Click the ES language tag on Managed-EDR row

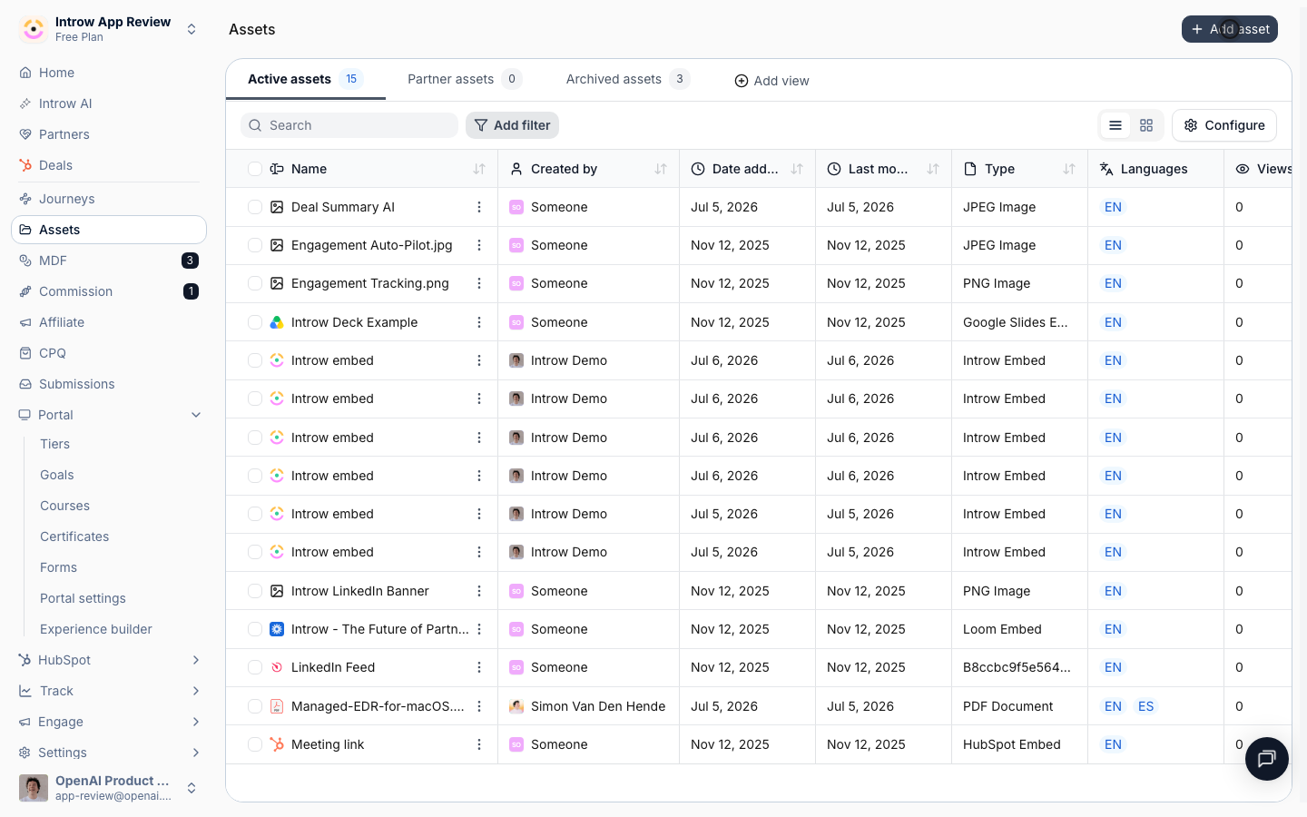1145,706
